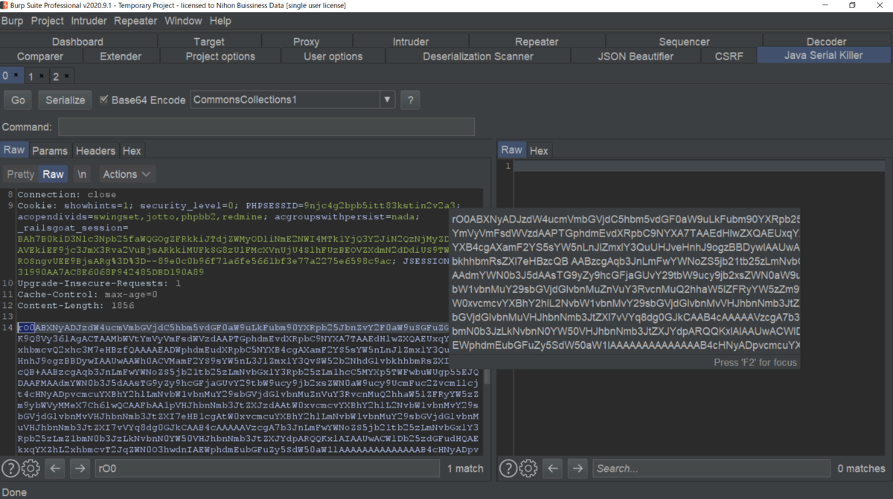This screenshot has height=499, width=893.
Task: Open the User options tab
Action: point(333,56)
